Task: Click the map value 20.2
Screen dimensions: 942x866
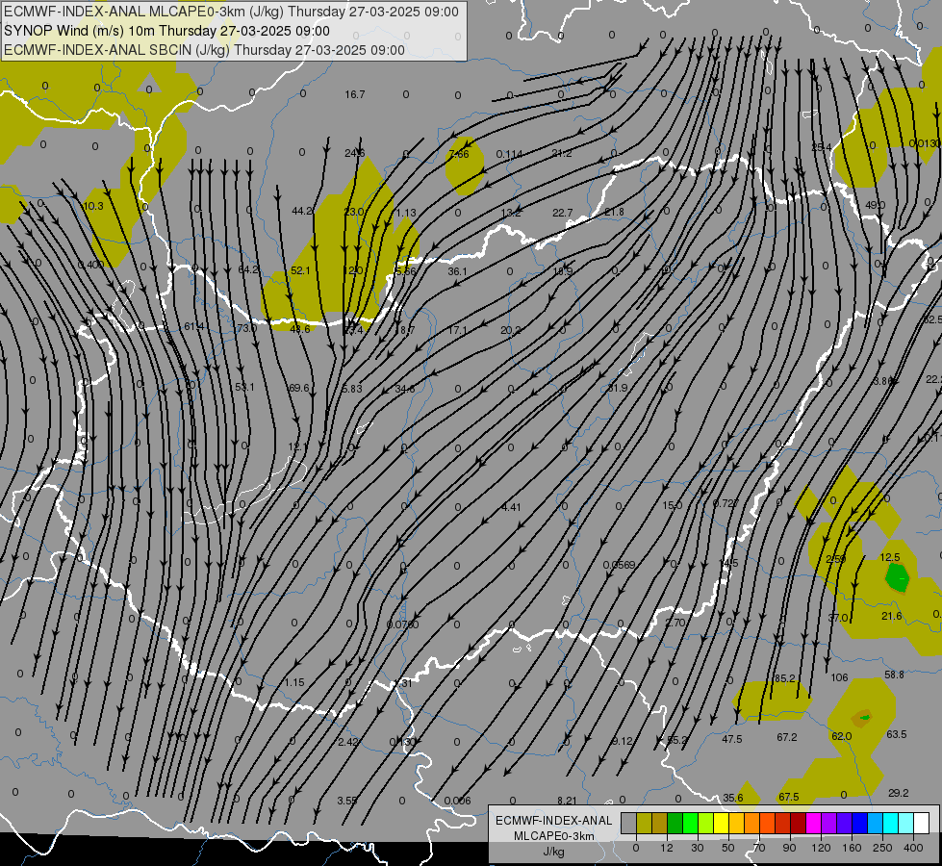Action: point(511,331)
